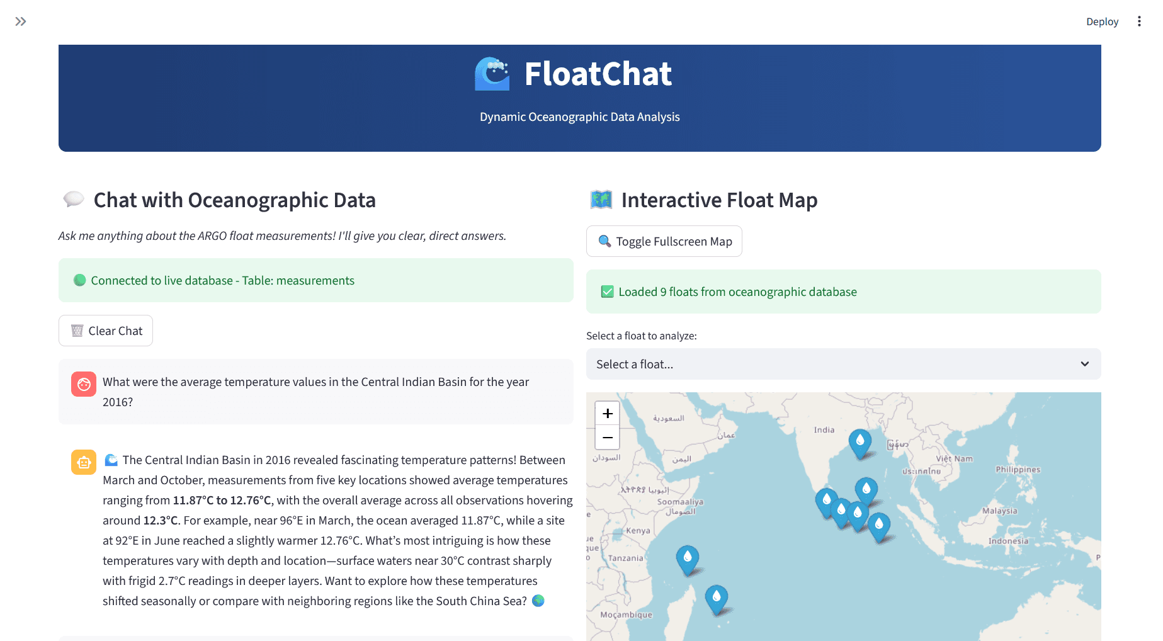This screenshot has height=641, width=1163.
Task: Click the magnifying glass icon on fullscreen button
Action: (604, 241)
